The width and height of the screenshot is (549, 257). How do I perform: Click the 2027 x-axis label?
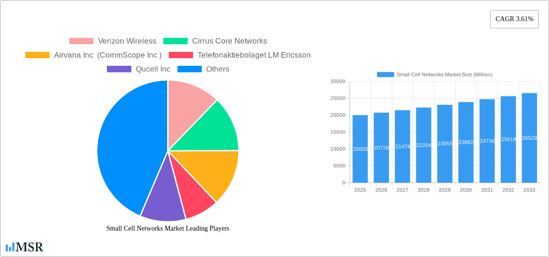(x=402, y=190)
